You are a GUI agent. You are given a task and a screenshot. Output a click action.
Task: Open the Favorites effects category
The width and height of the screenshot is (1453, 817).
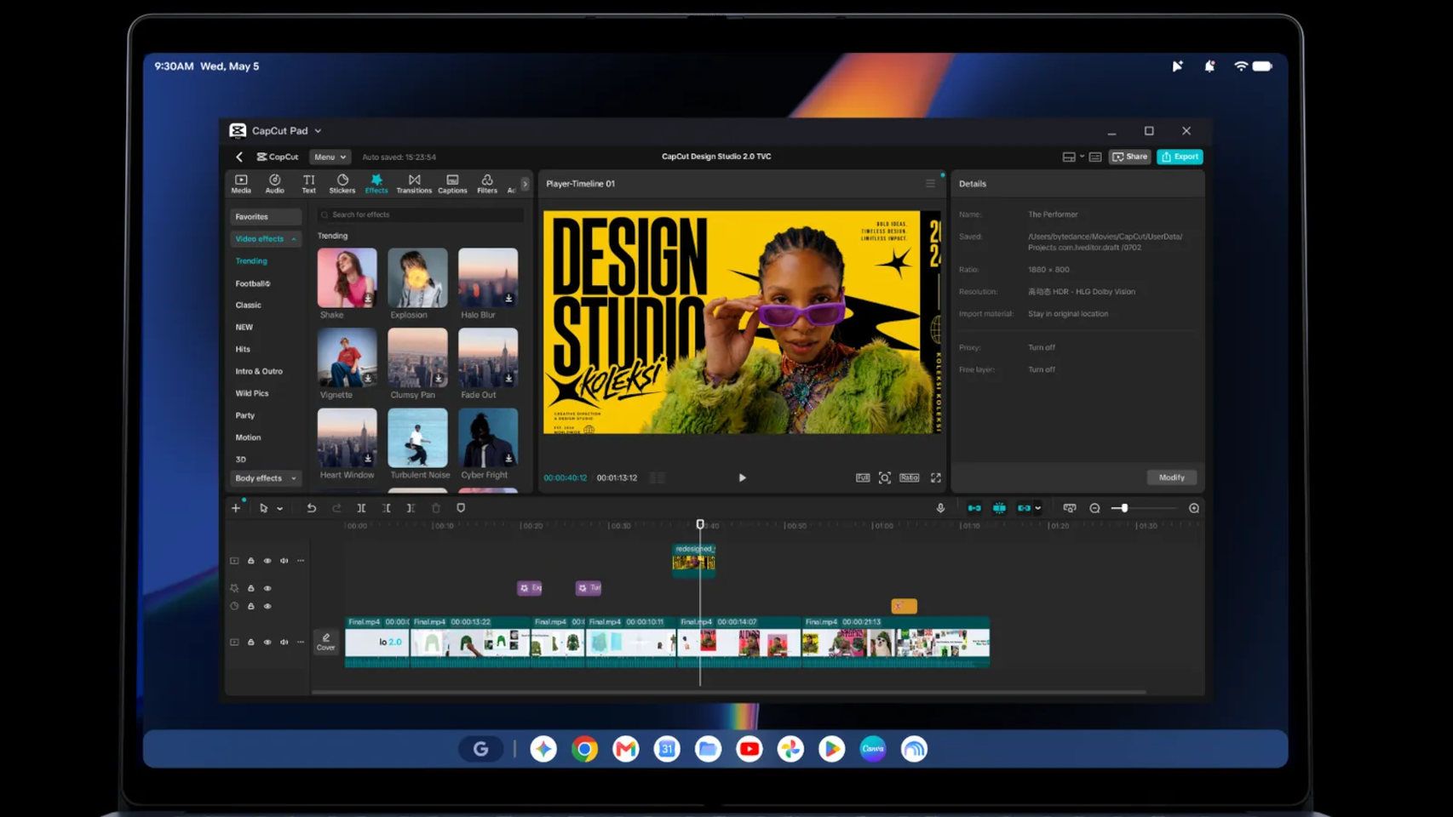click(x=266, y=217)
